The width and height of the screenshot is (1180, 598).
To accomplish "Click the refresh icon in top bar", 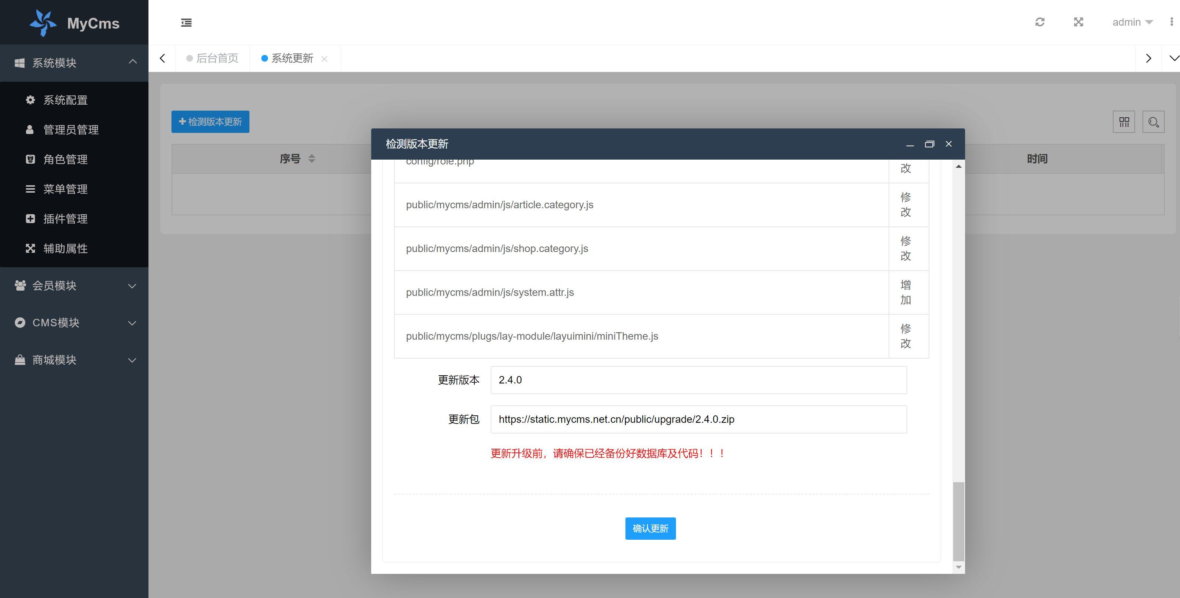I will click(x=1040, y=22).
